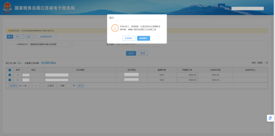Viewport: 275px width, 136px height.
Task: Click the pagination 确定 button
Action: [80, 86]
